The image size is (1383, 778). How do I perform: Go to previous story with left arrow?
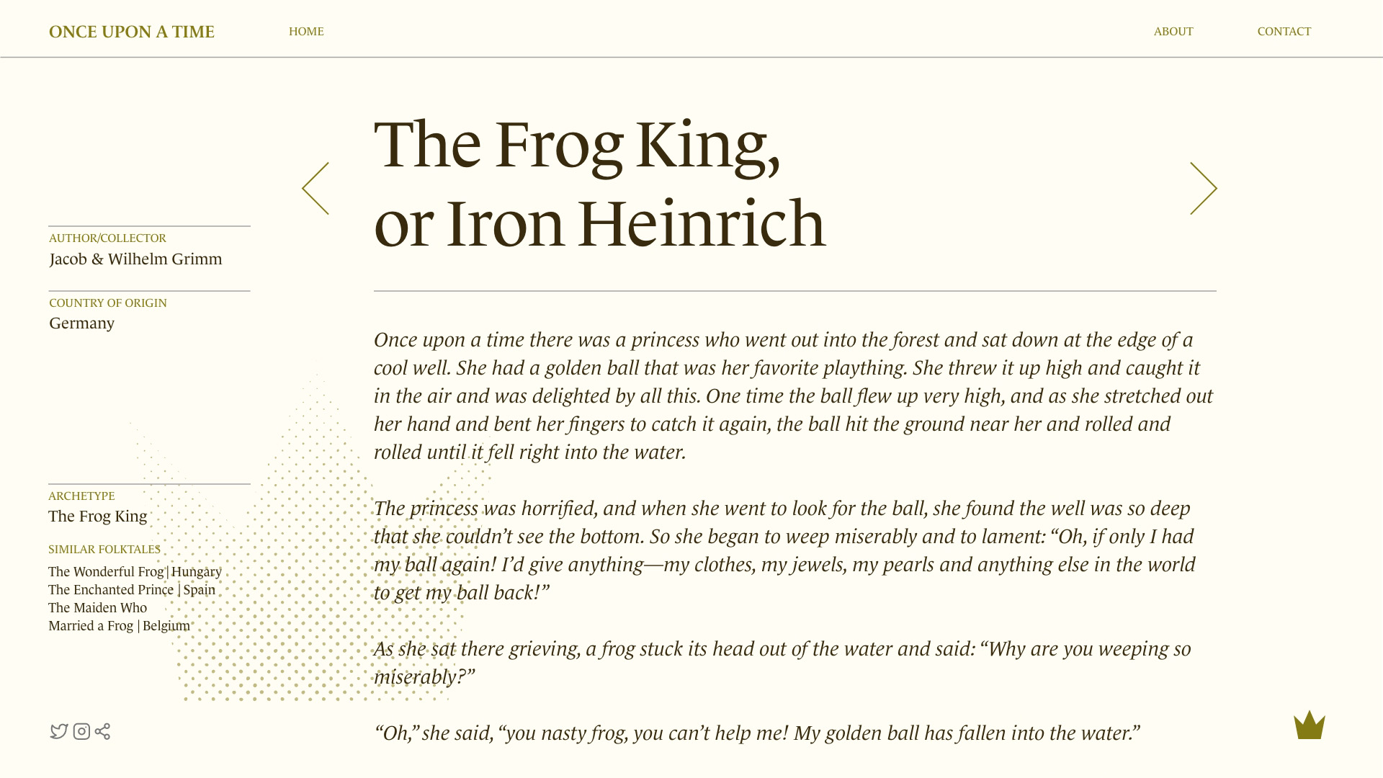315,188
